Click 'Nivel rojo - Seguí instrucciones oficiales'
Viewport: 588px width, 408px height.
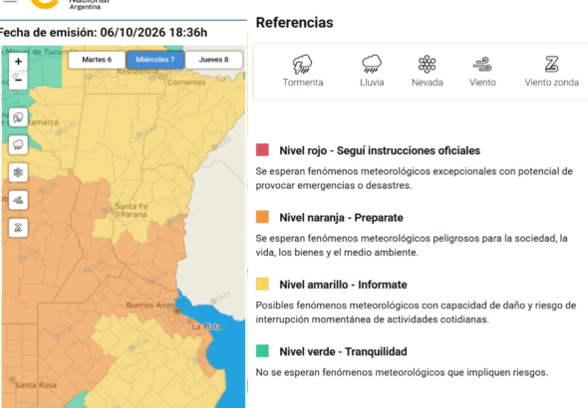(380, 150)
